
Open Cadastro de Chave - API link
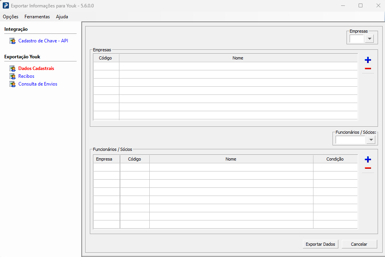click(43, 41)
